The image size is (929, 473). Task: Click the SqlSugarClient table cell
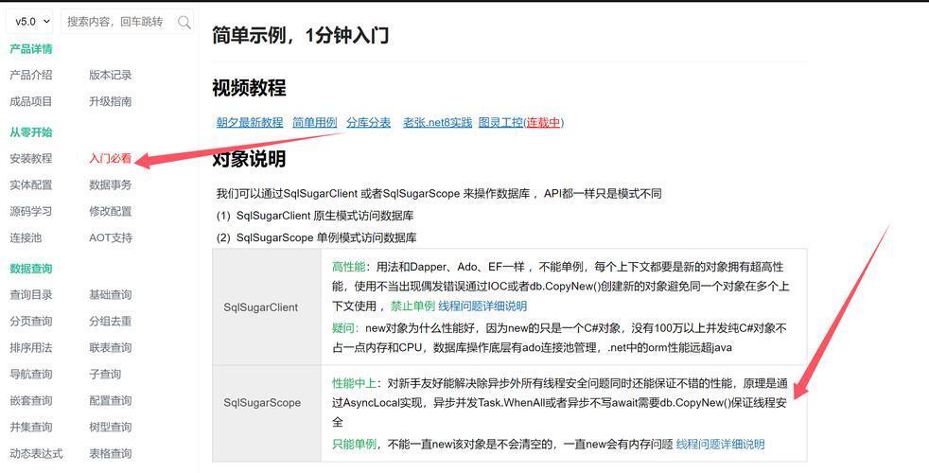[x=267, y=307]
